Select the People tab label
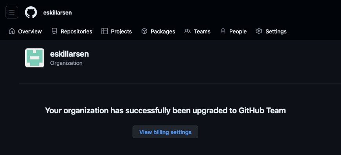Screen dimensions: 341x155 coord(238,31)
